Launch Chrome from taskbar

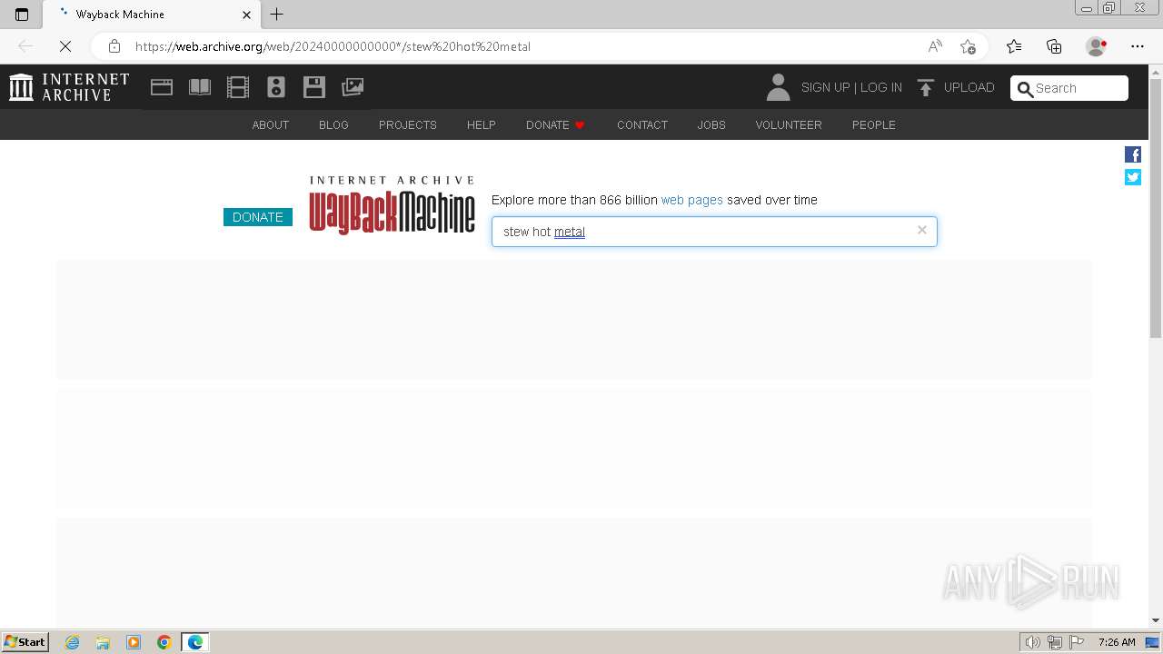tap(164, 642)
